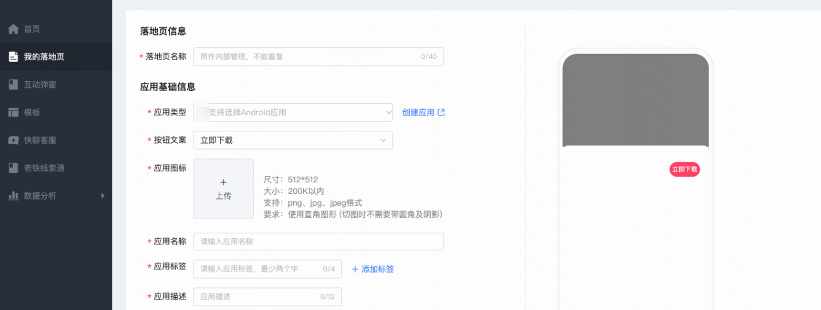Click the 上传 app icon upload box

(x=224, y=188)
